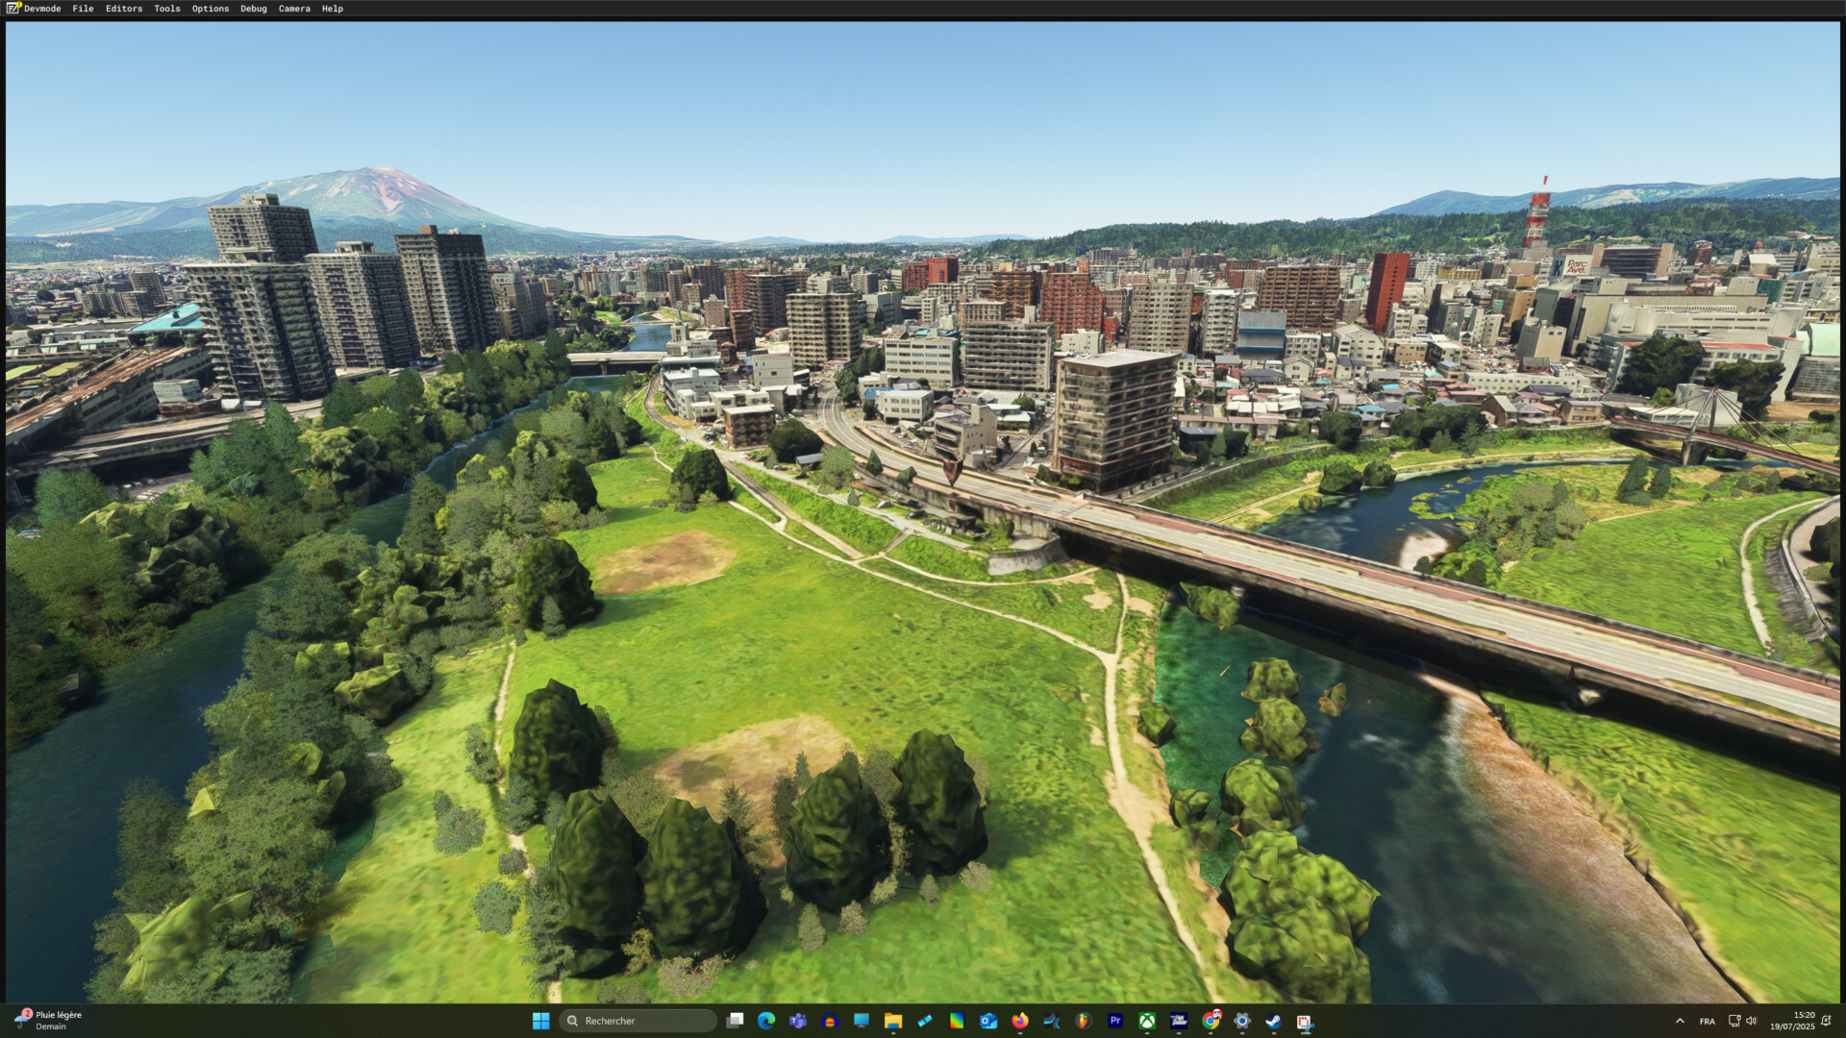Open File Explorer folder icon
Image resolution: width=1846 pixels, height=1038 pixels.
click(x=893, y=1021)
